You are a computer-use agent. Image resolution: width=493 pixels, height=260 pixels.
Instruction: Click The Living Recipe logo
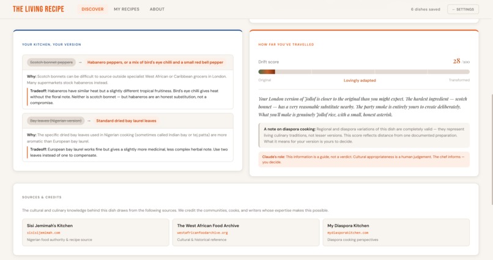39,9
